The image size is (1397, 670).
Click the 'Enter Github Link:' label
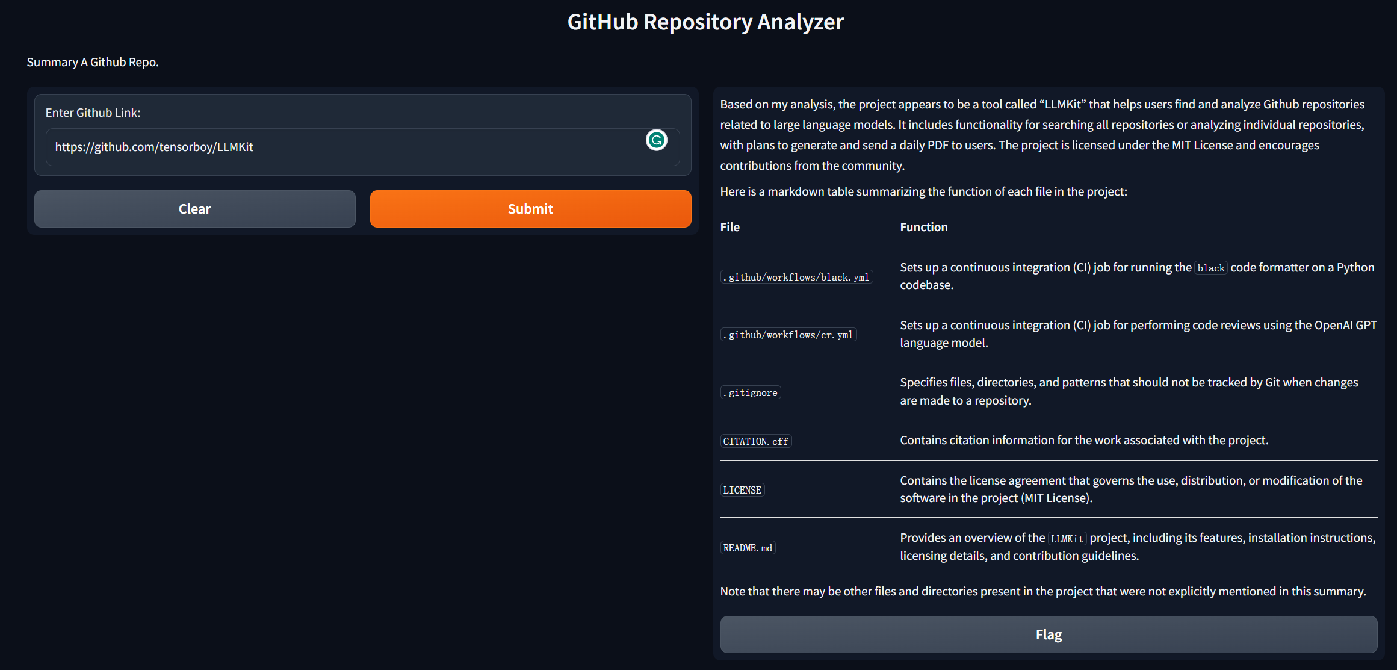(x=93, y=113)
